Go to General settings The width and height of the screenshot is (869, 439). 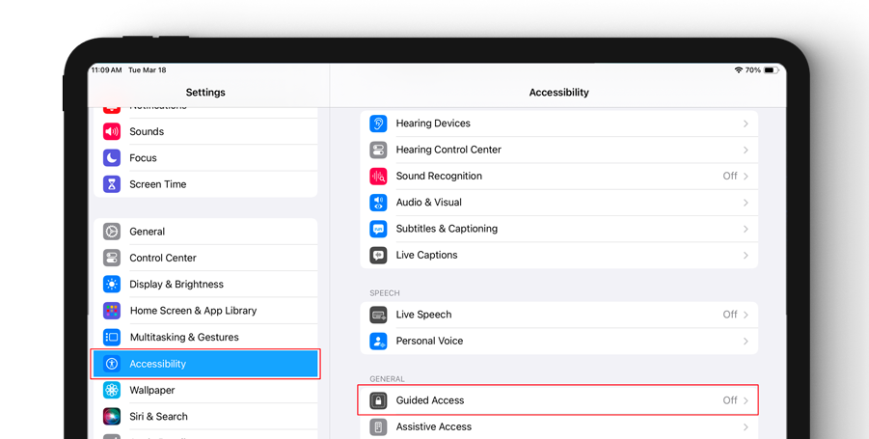[205, 232]
